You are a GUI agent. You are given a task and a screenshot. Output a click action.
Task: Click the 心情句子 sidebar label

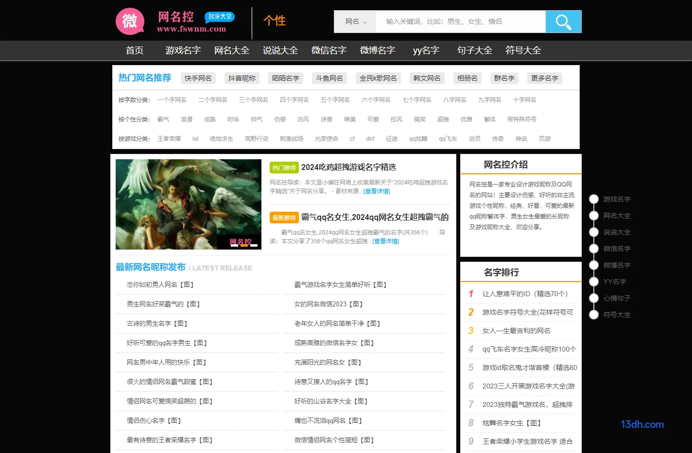[x=617, y=298]
